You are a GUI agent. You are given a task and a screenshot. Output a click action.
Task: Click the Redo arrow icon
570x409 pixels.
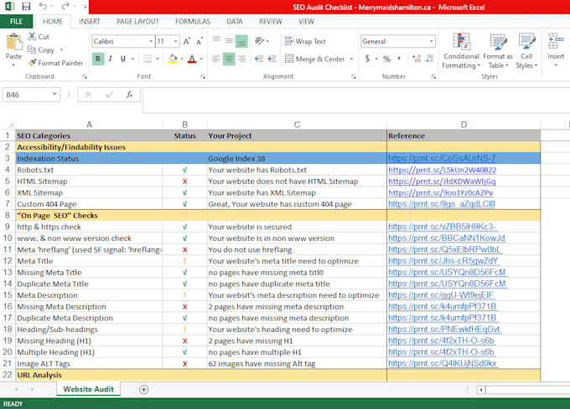click(x=65, y=6)
